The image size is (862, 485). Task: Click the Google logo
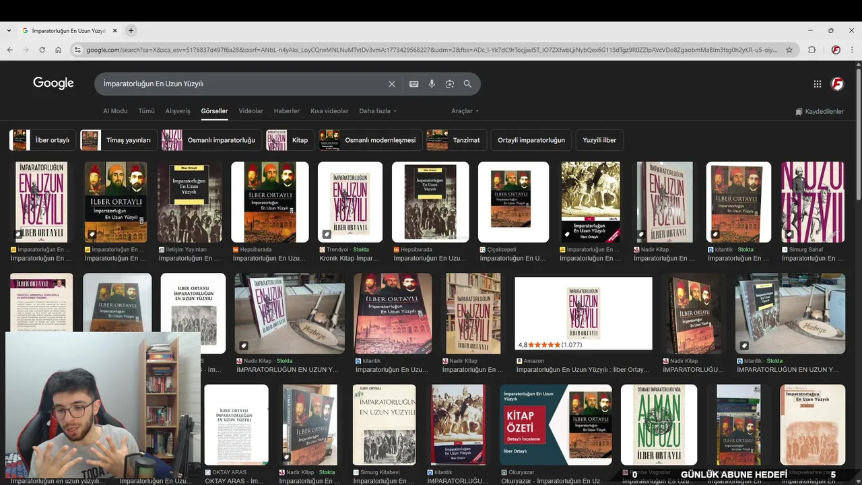53,83
